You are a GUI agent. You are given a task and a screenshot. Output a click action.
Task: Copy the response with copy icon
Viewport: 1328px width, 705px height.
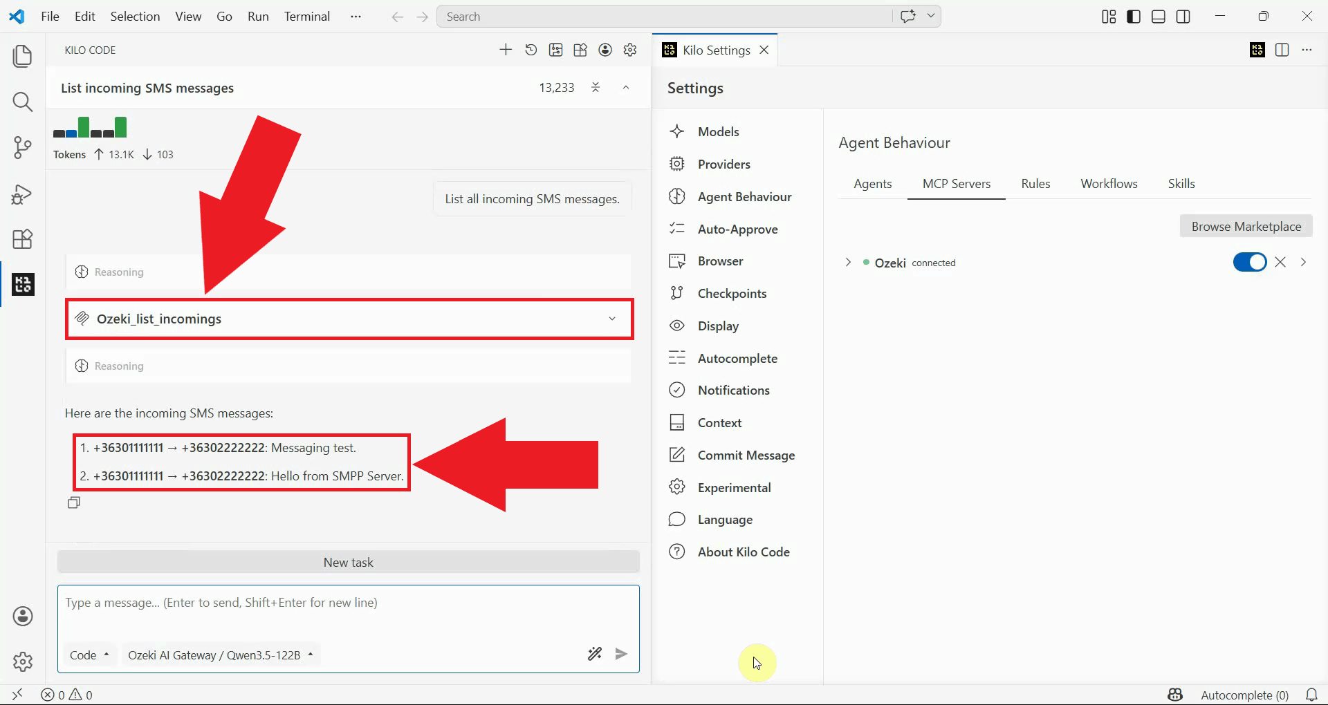pyautogui.click(x=74, y=502)
